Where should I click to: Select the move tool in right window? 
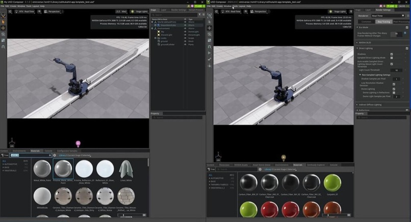[x=210, y=28]
